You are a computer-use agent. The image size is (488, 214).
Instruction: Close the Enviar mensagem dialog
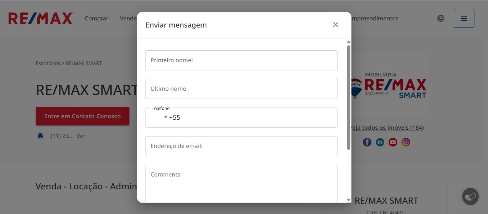click(x=335, y=25)
